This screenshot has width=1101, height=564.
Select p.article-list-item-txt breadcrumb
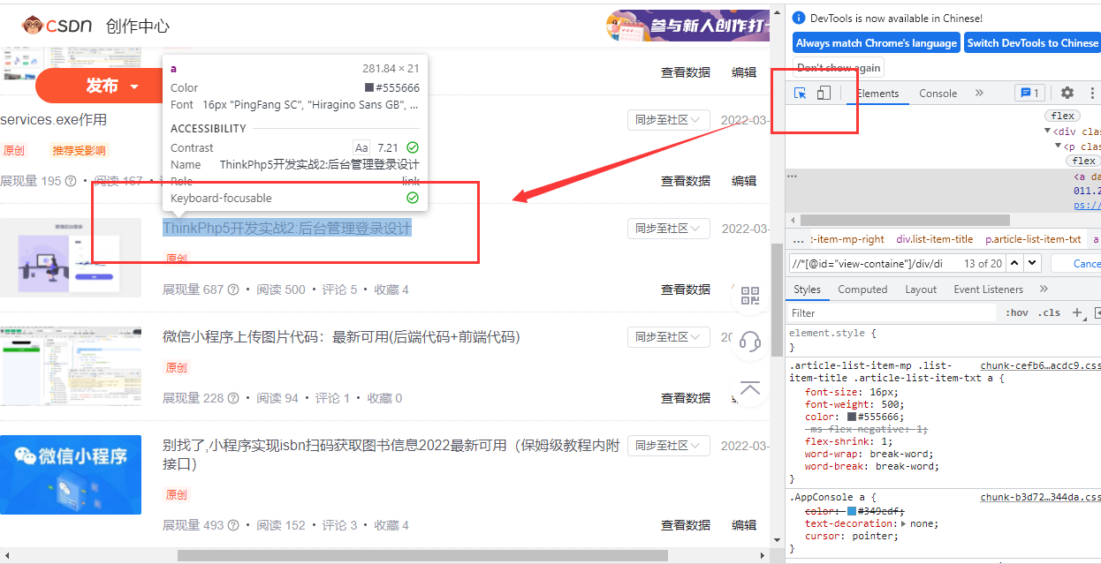pos(1033,239)
